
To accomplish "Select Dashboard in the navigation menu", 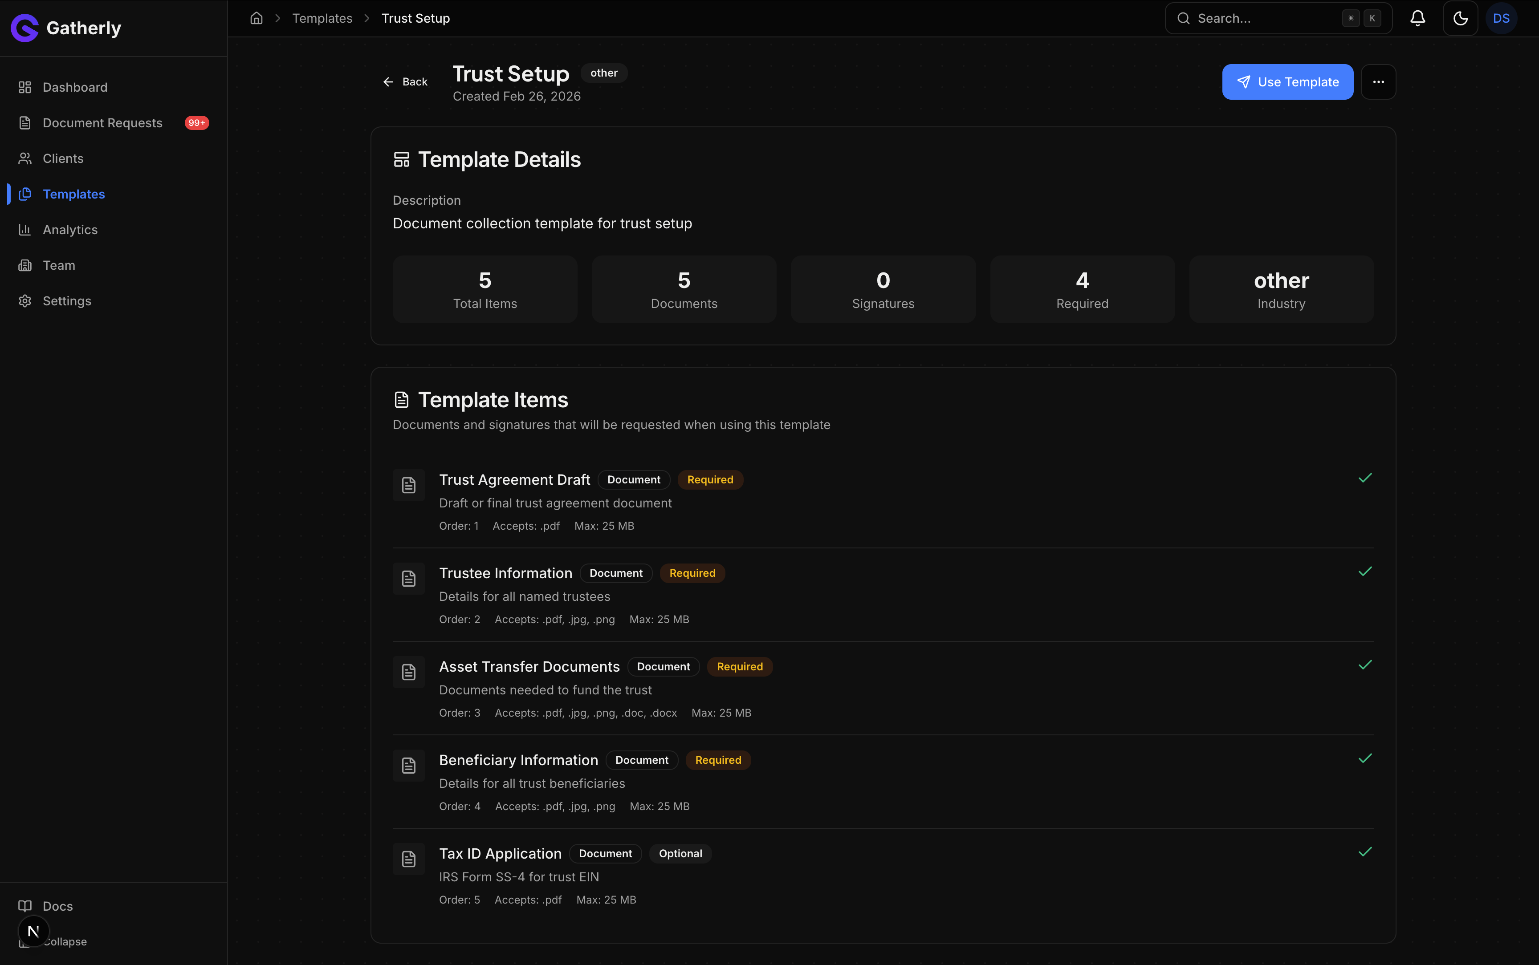I will click(x=75, y=87).
